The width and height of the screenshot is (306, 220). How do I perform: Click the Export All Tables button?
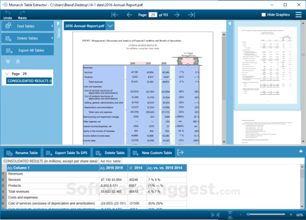click(28, 50)
